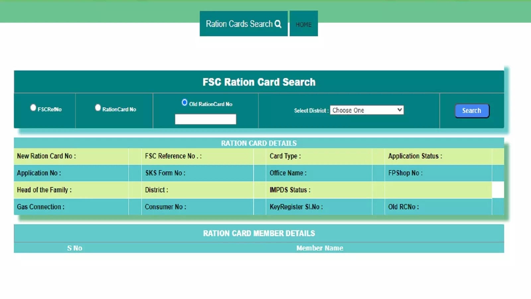Click the FSC Reference No label
This screenshot has width=531, height=299.
coord(173,156)
